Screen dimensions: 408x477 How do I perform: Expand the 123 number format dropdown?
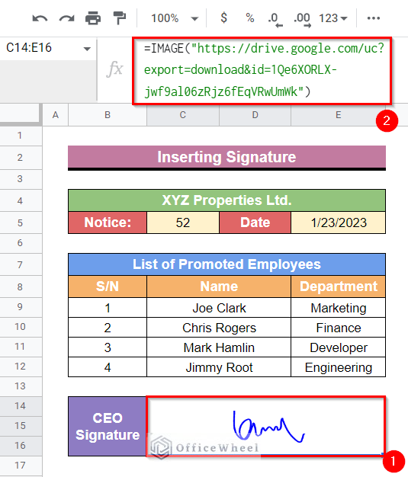(x=333, y=18)
